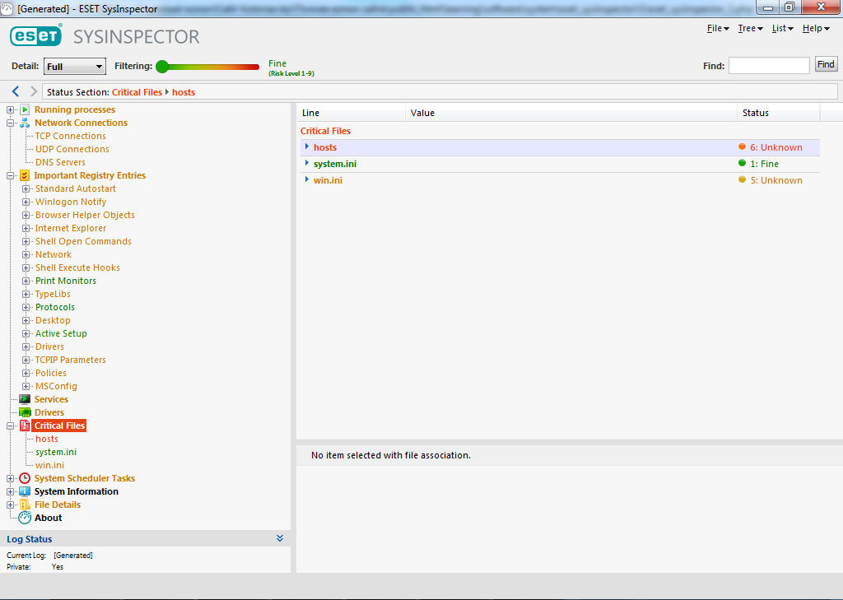Click the Important Registry Entries icon

click(x=25, y=175)
